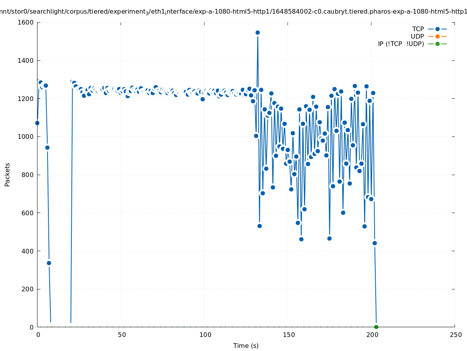Toggle UDP series using its legend label
The image size is (467, 351).
point(417,36)
